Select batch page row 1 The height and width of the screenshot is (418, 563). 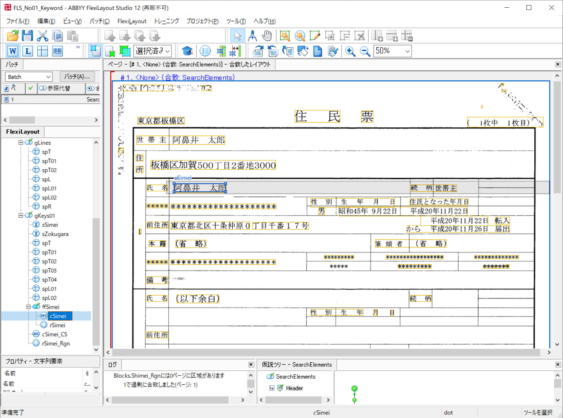point(51,100)
